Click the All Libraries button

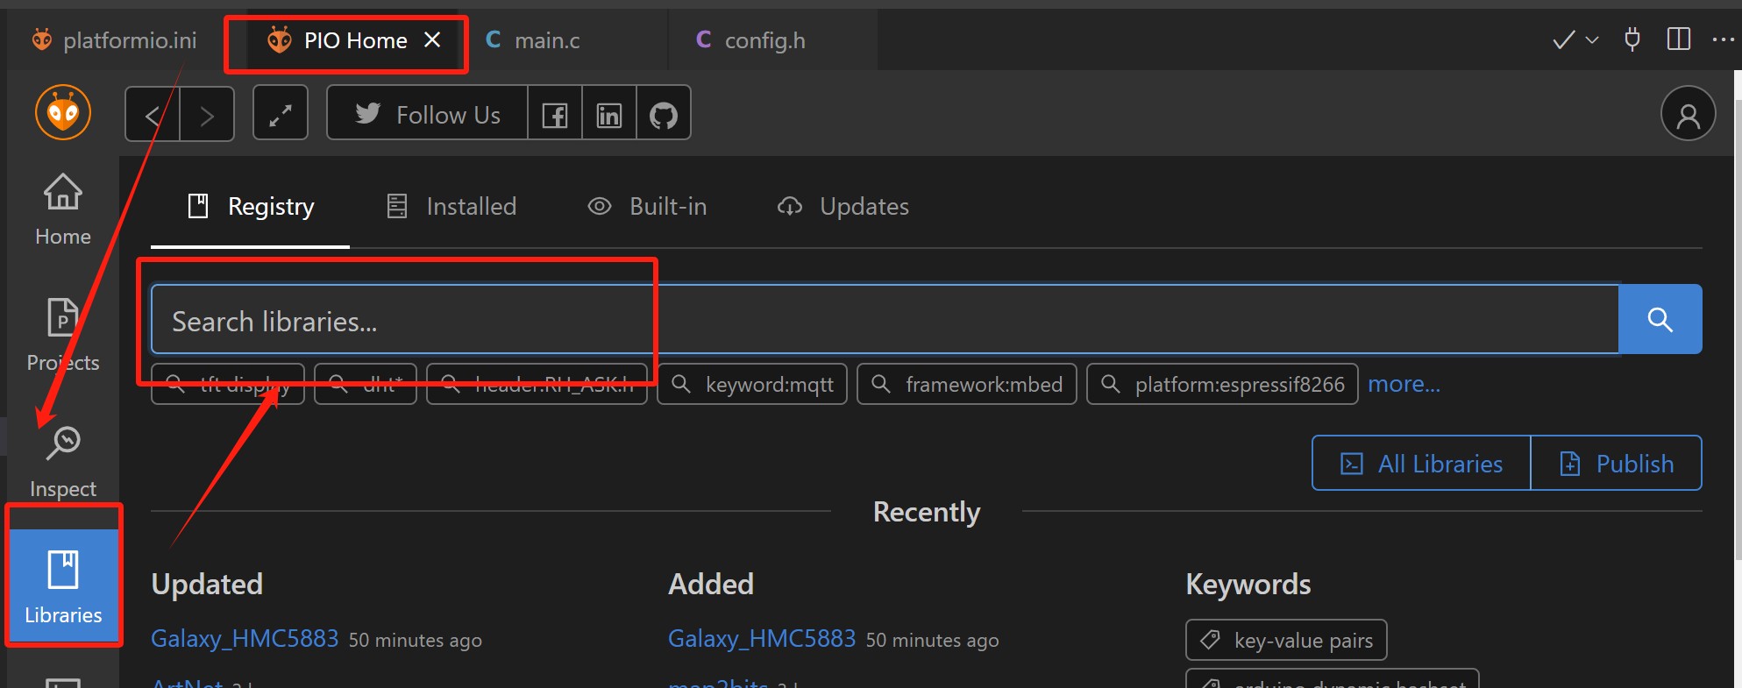pos(1421,464)
